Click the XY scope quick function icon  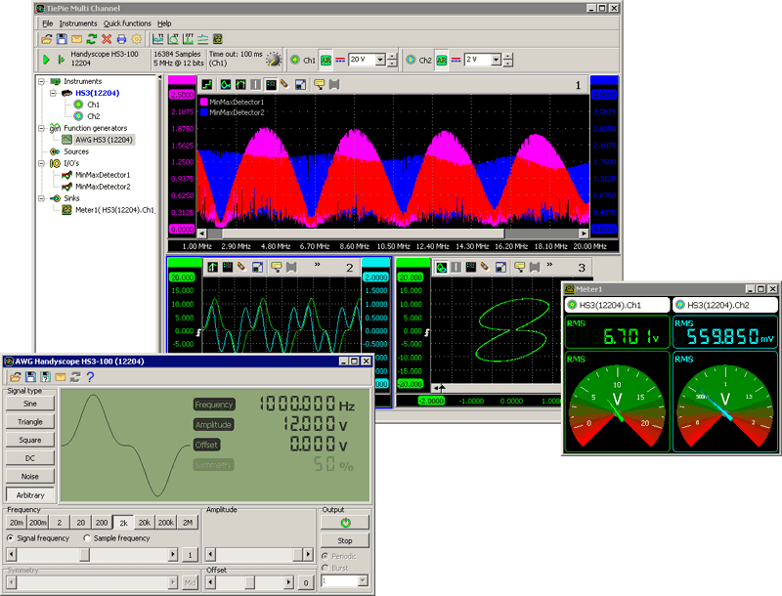tap(173, 39)
